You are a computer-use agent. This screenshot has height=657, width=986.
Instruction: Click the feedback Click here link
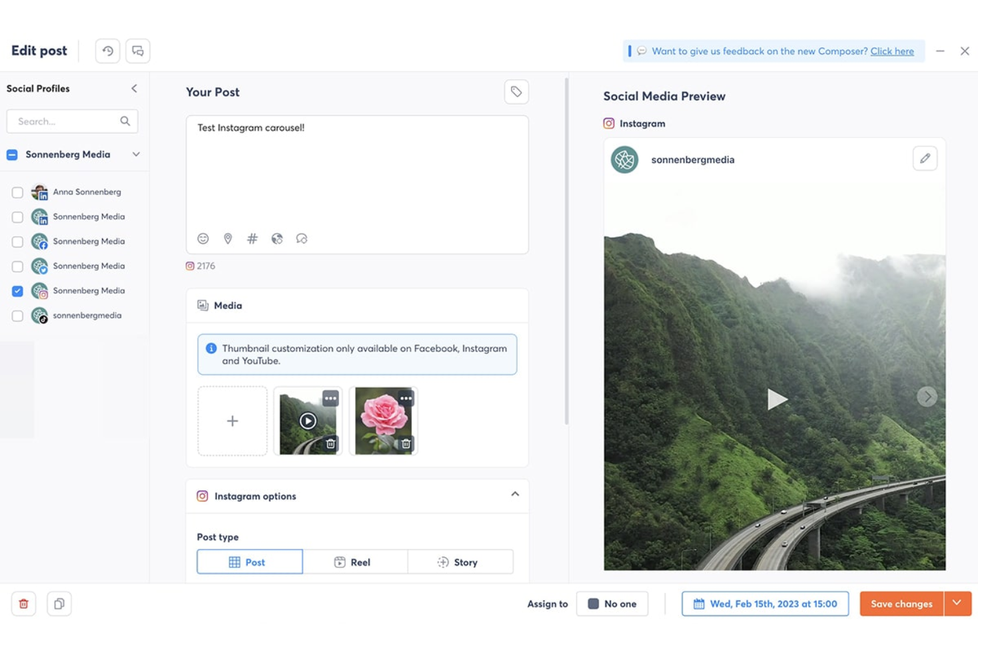pos(892,51)
